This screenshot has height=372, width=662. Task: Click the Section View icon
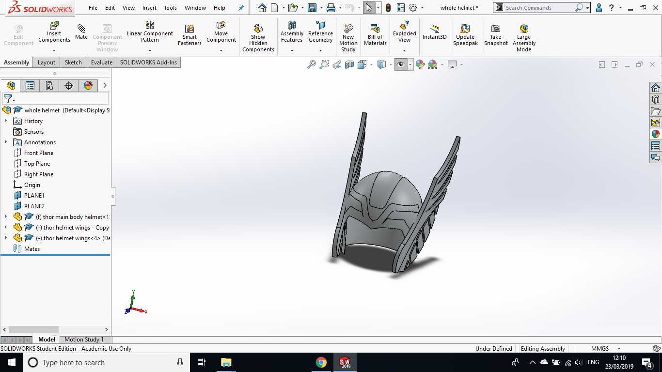(x=349, y=64)
